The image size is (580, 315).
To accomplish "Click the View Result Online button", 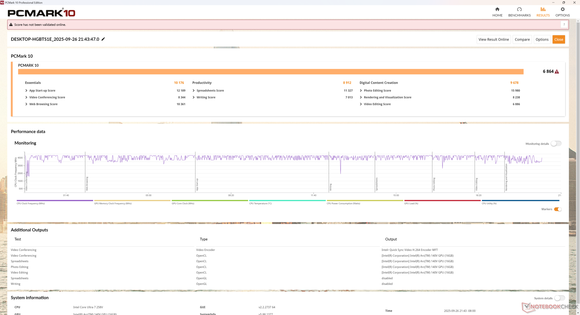I will (x=493, y=40).
